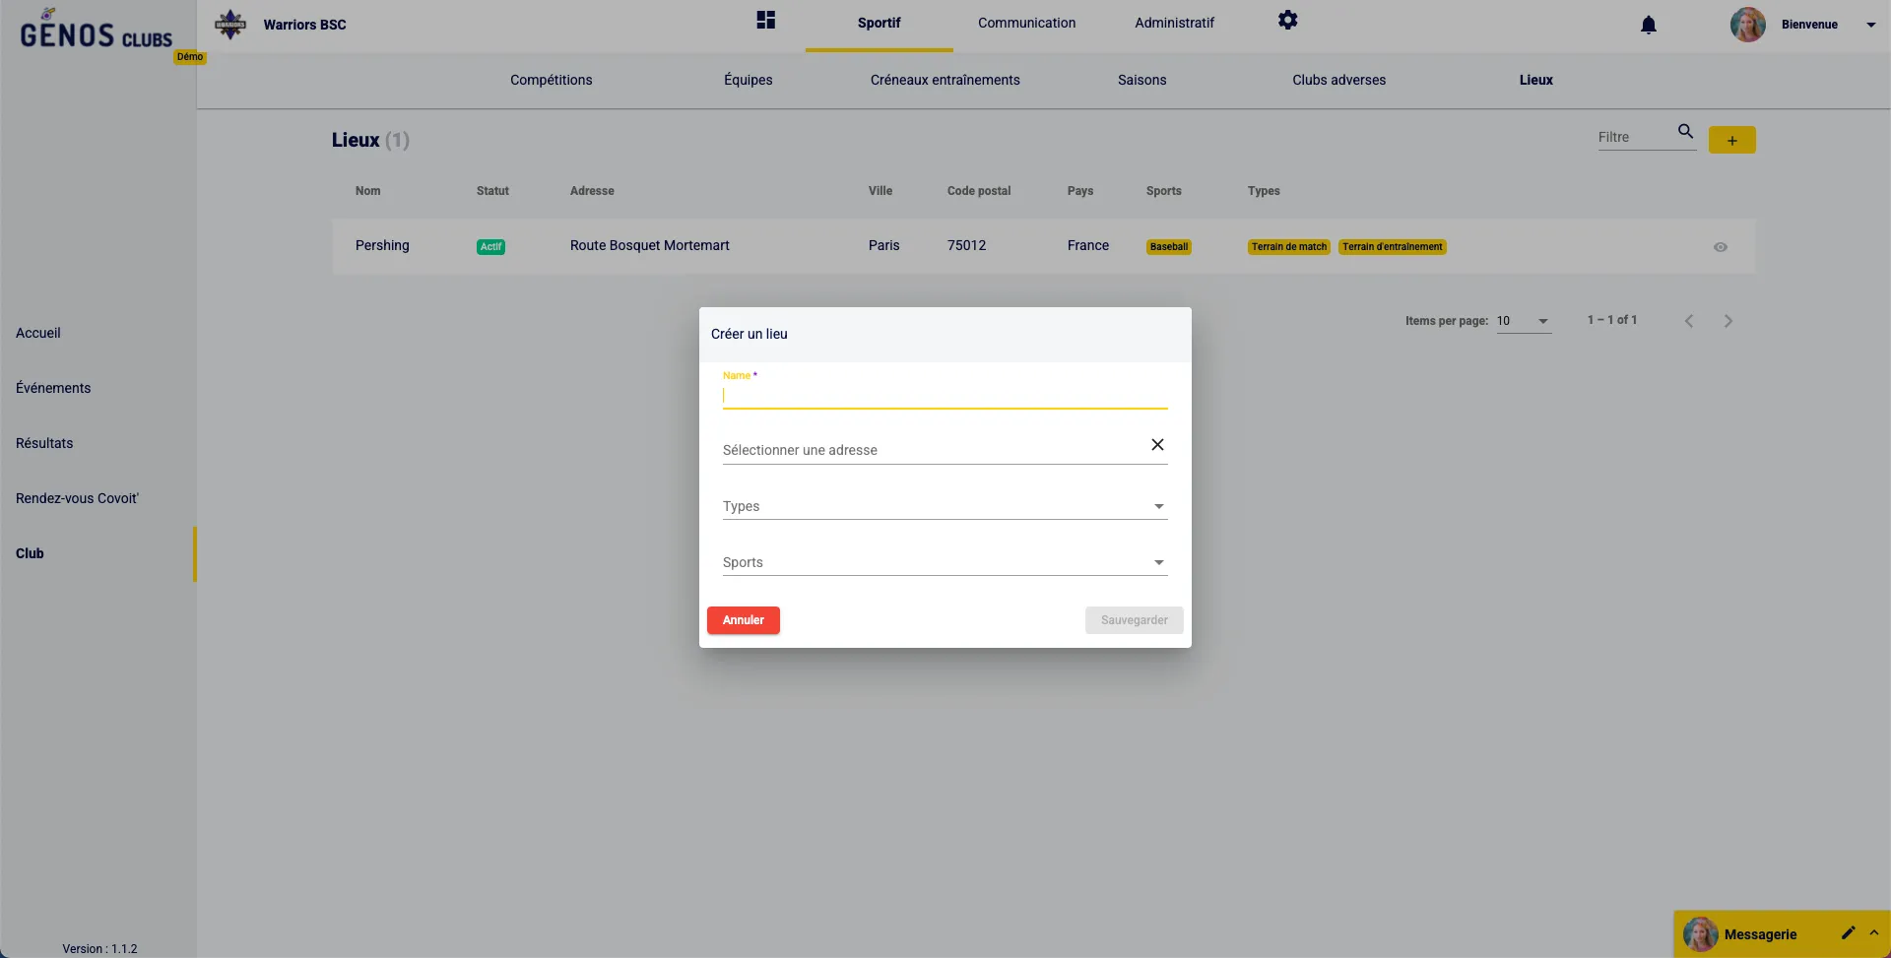
Task: Open the Bienvenue user menu arrow
Action: click(x=1870, y=26)
